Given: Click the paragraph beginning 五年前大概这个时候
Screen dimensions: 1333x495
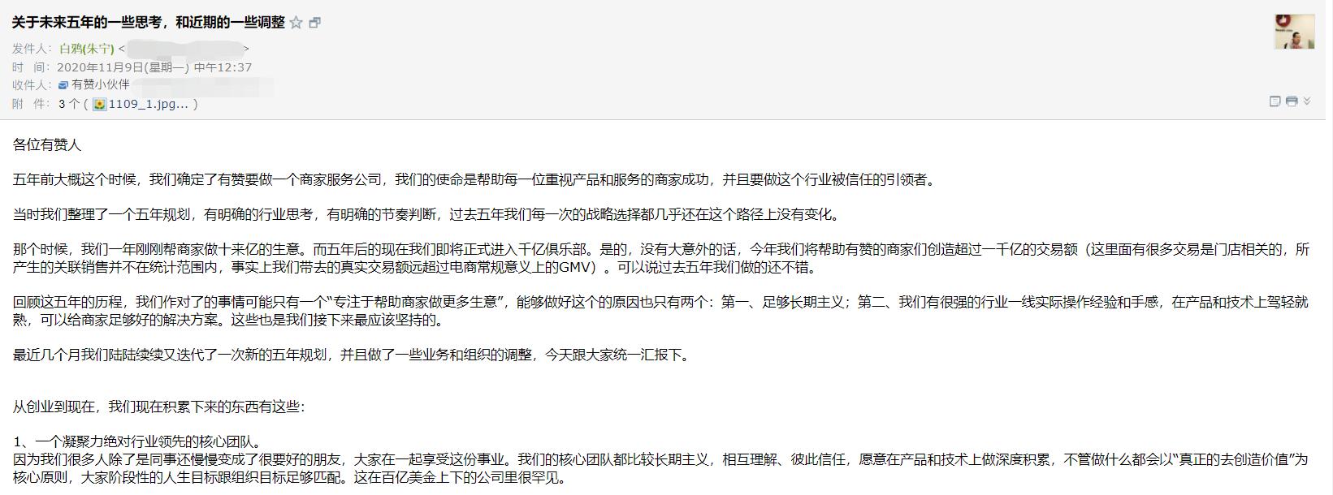Looking at the screenshot, I should (x=476, y=180).
